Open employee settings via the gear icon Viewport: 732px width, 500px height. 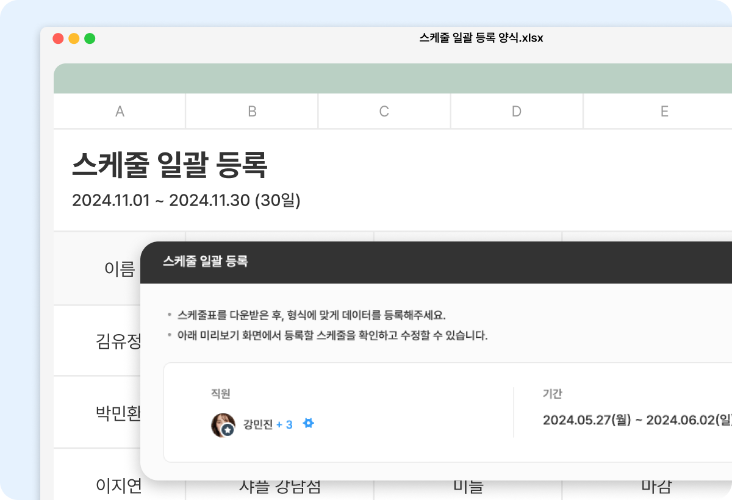pos(309,423)
